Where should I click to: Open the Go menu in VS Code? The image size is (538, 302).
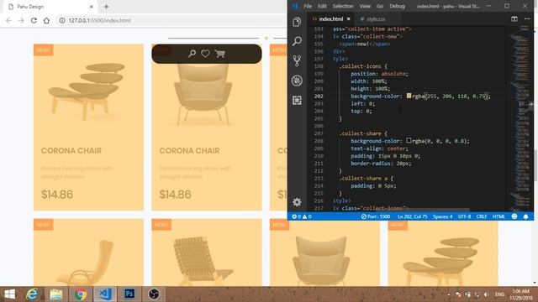[x=380, y=6]
